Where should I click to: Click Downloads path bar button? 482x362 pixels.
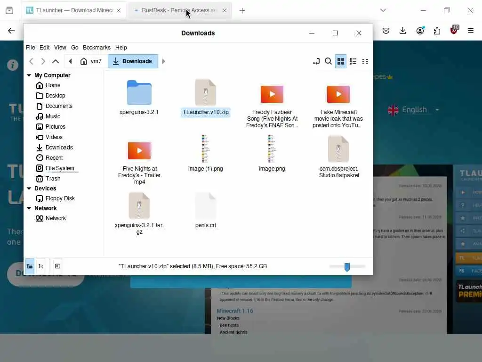(133, 61)
